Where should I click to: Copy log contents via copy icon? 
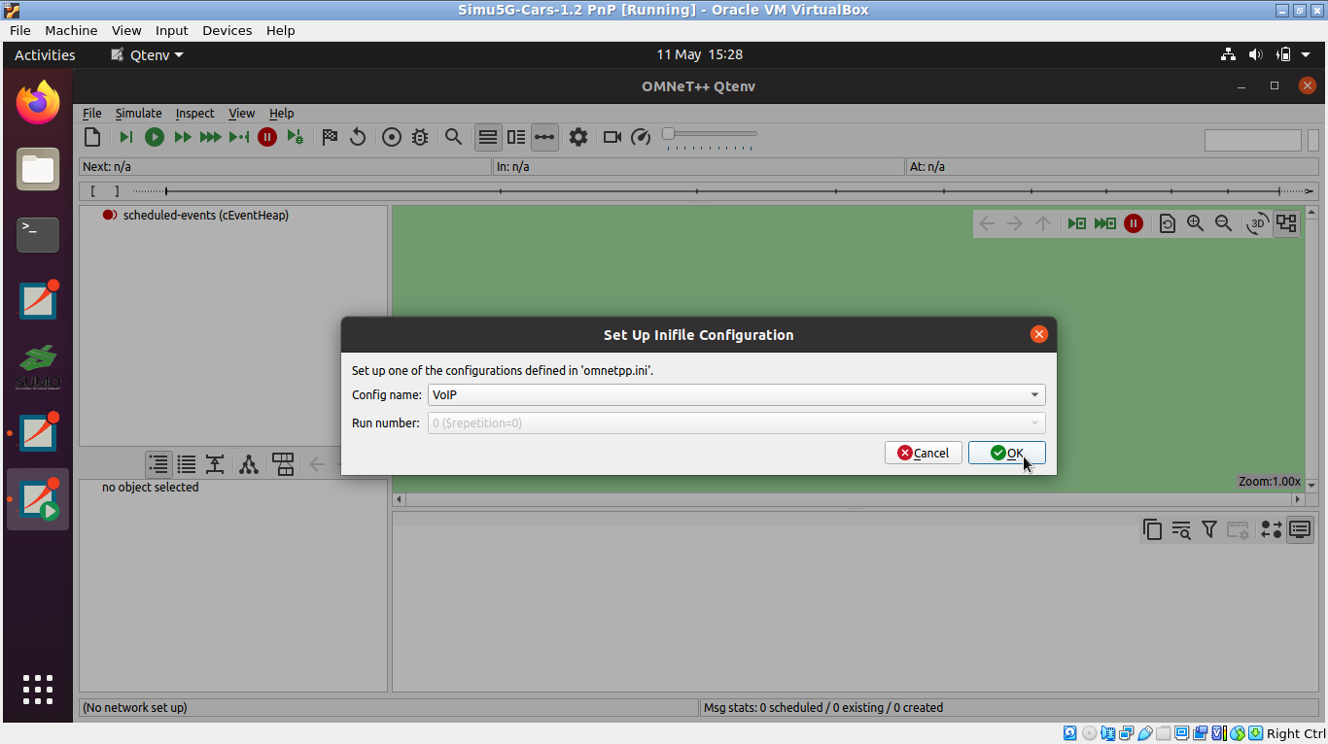pyautogui.click(x=1153, y=529)
